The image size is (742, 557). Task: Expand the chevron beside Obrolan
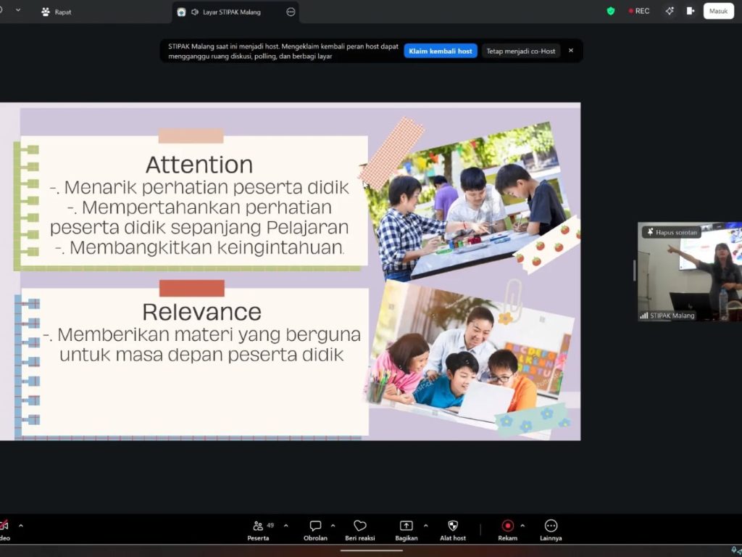tap(333, 525)
